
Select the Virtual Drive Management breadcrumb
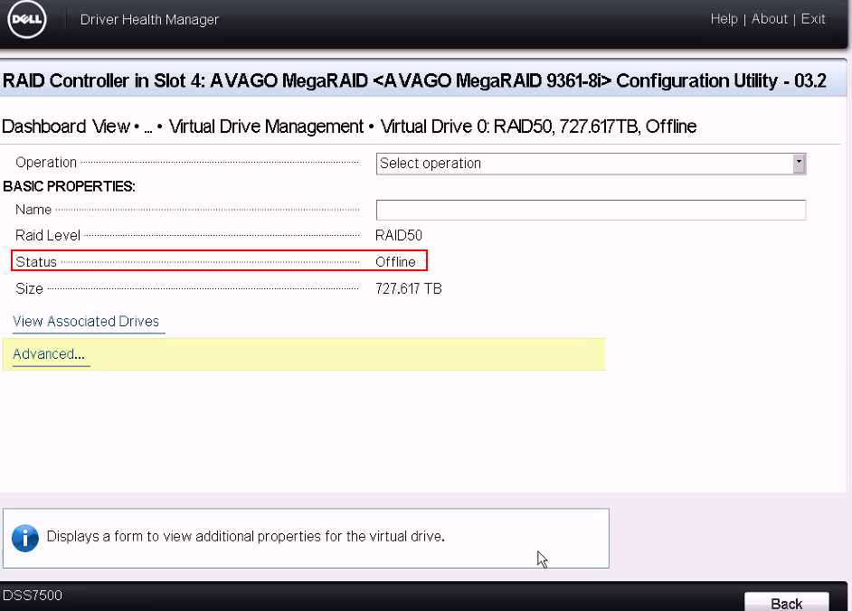[266, 127]
